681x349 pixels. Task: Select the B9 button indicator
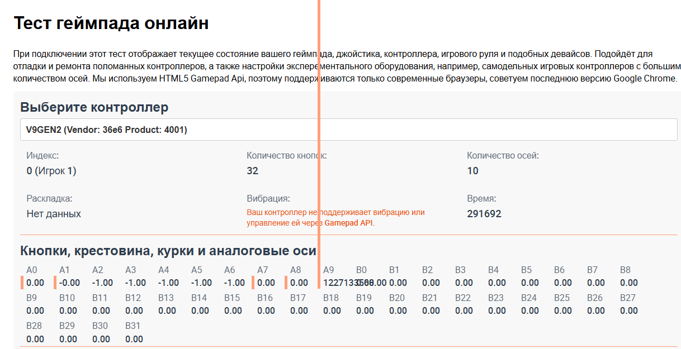(x=35, y=305)
